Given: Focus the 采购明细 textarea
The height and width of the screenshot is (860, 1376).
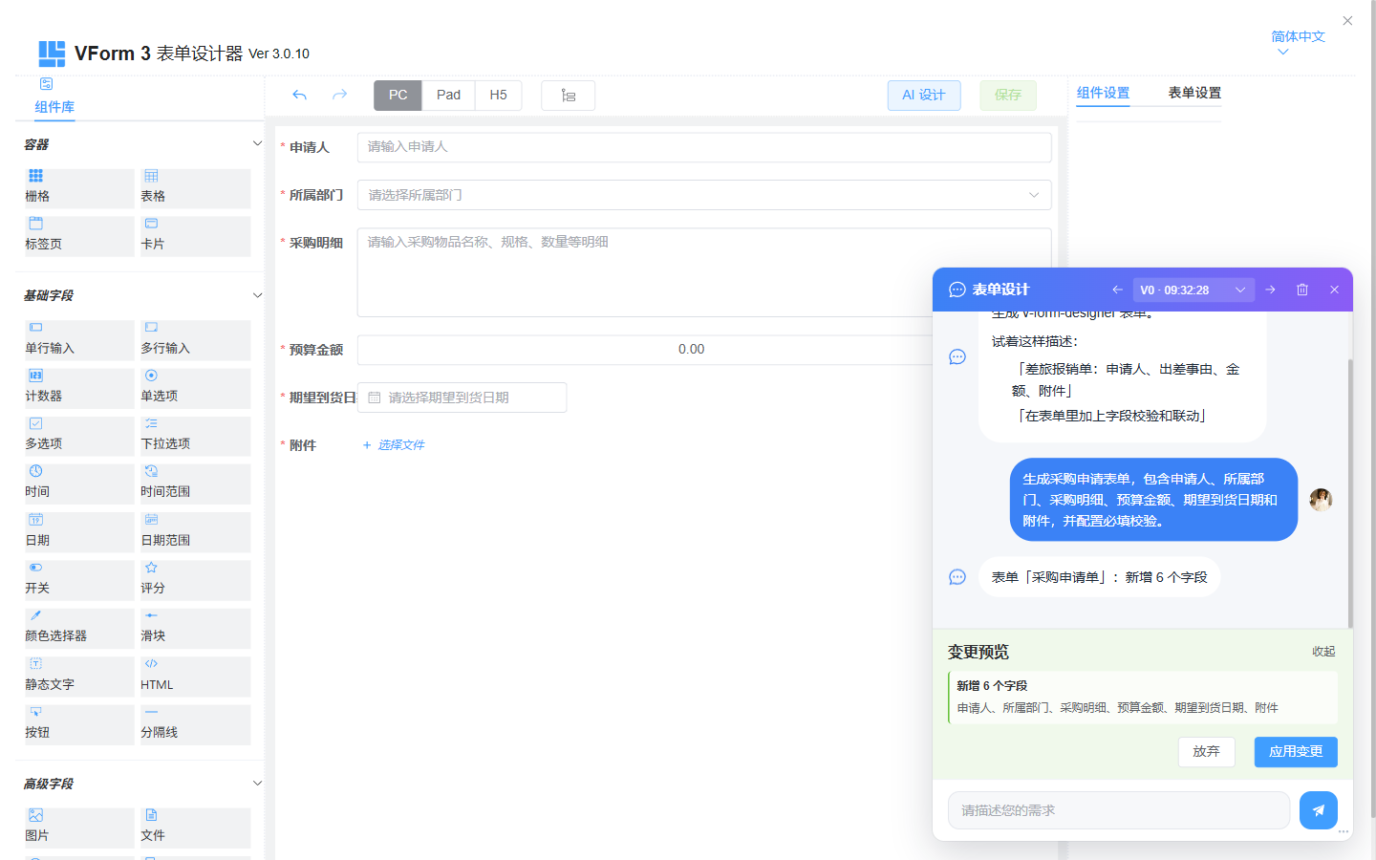Looking at the screenshot, I should pyautogui.click(x=704, y=272).
